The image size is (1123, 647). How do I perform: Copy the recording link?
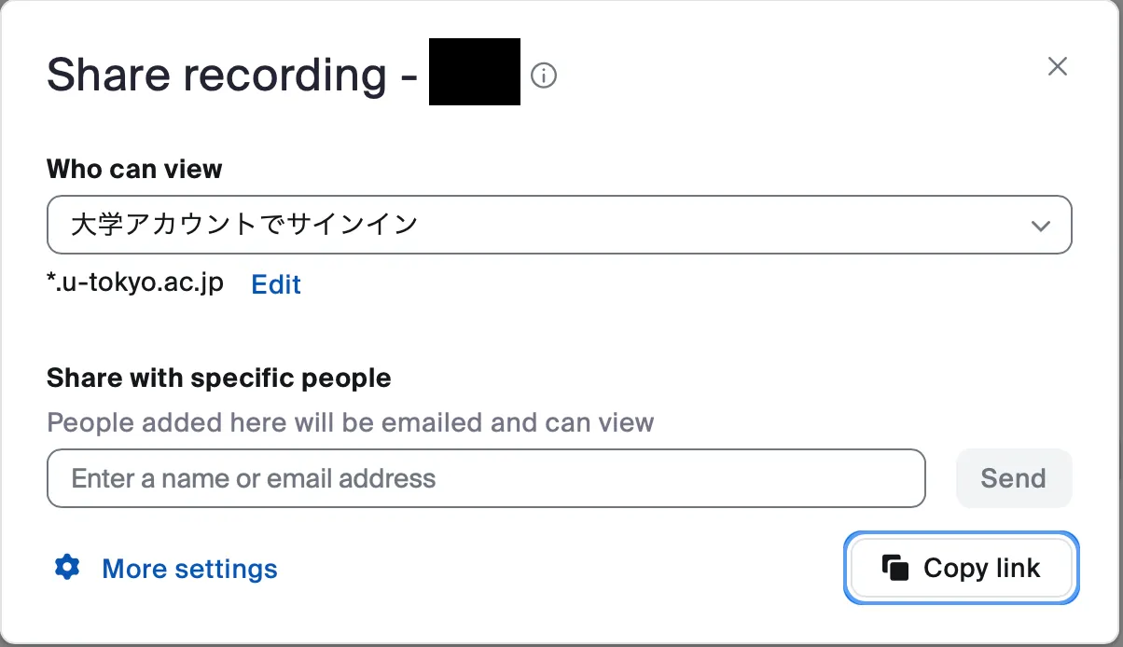[x=962, y=568]
